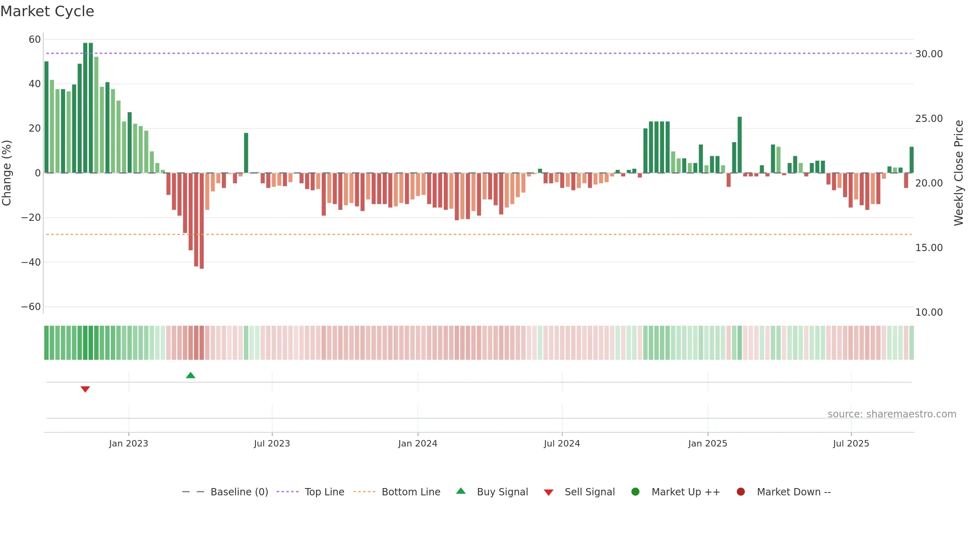Click the purple dotted line sample in the legend
Viewport: 970px width, 545px height.
pos(287,492)
